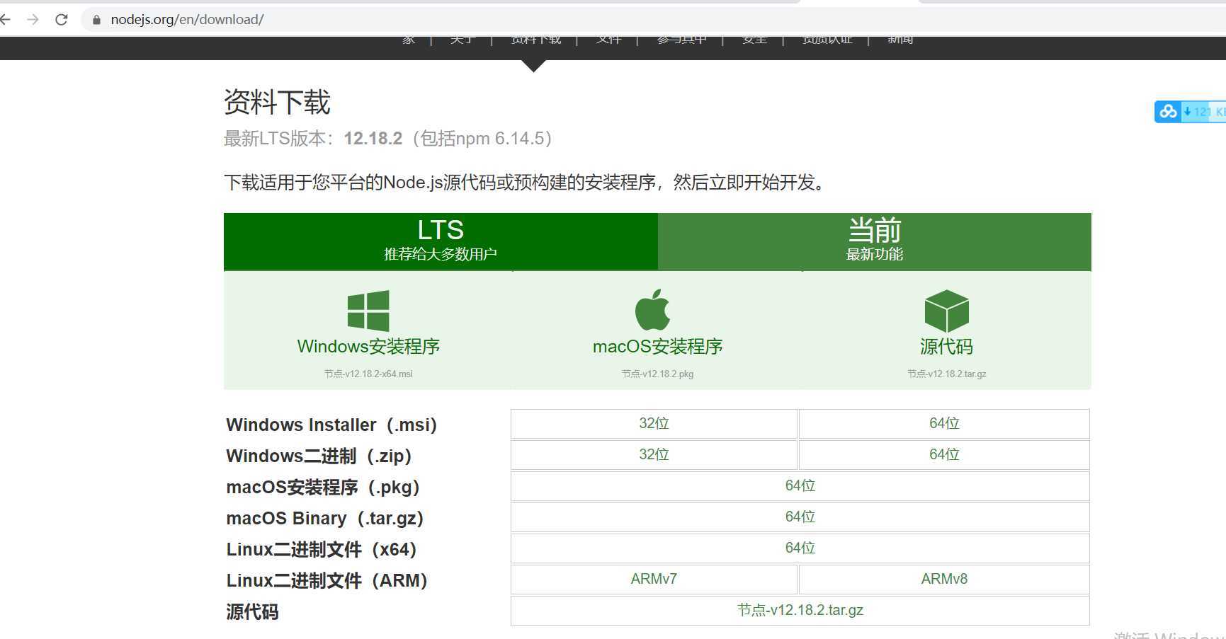Click the Apple logo icon
Screen dimensions: 1226x639
[652, 309]
